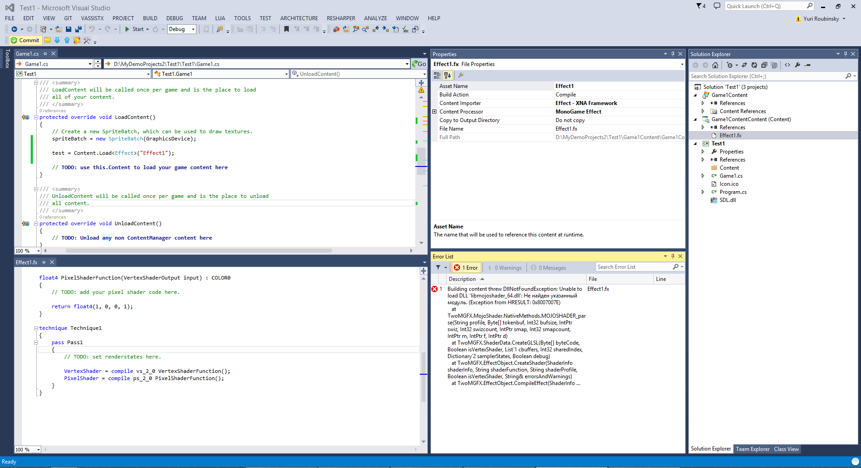Image resolution: width=861 pixels, height=468 pixels.
Task: Toggle the 0 Messages filter button
Action: [x=548, y=268]
